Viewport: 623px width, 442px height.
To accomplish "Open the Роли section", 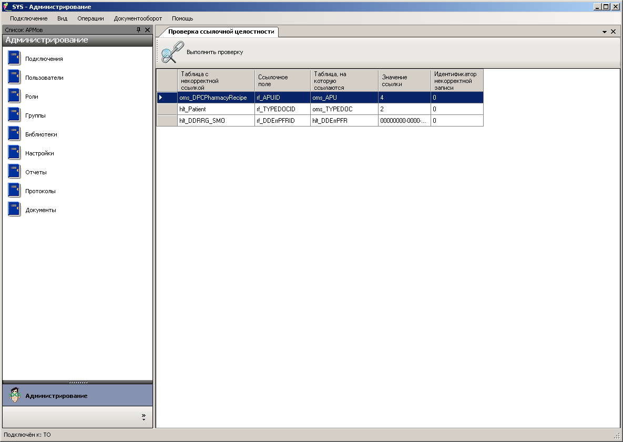I will tap(32, 97).
